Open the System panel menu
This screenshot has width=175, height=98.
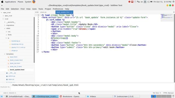point(28,2)
